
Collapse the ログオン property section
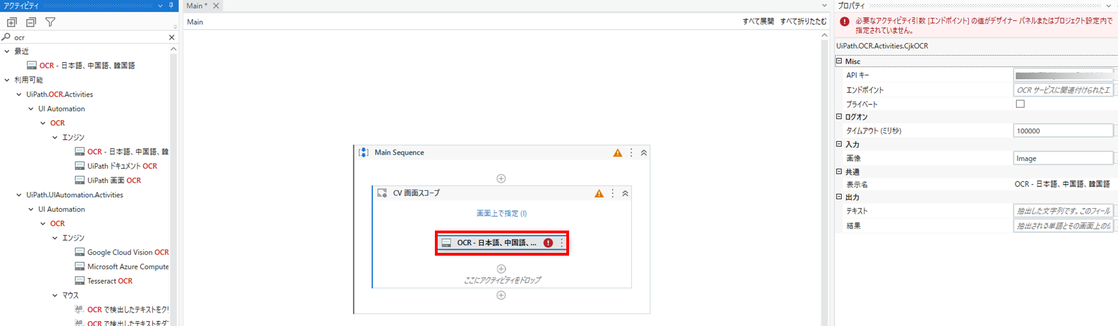click(839, 117)
